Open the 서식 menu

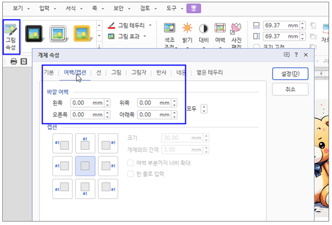tap(71, 8)
